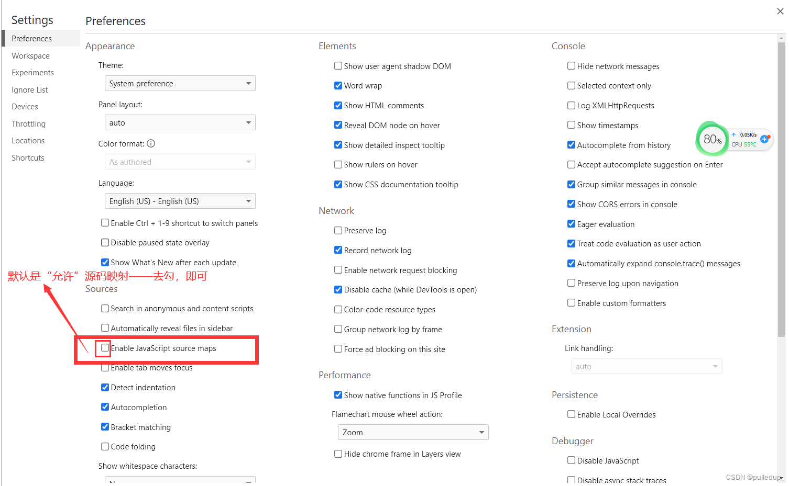Disable "Word wrap" under Elements
789x486 pixels.
(x=338, y=85)
